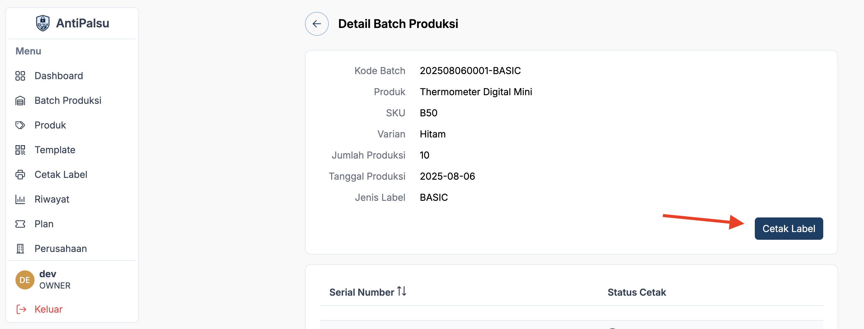Click the Template QR code icon

click(x=20, y=150)
